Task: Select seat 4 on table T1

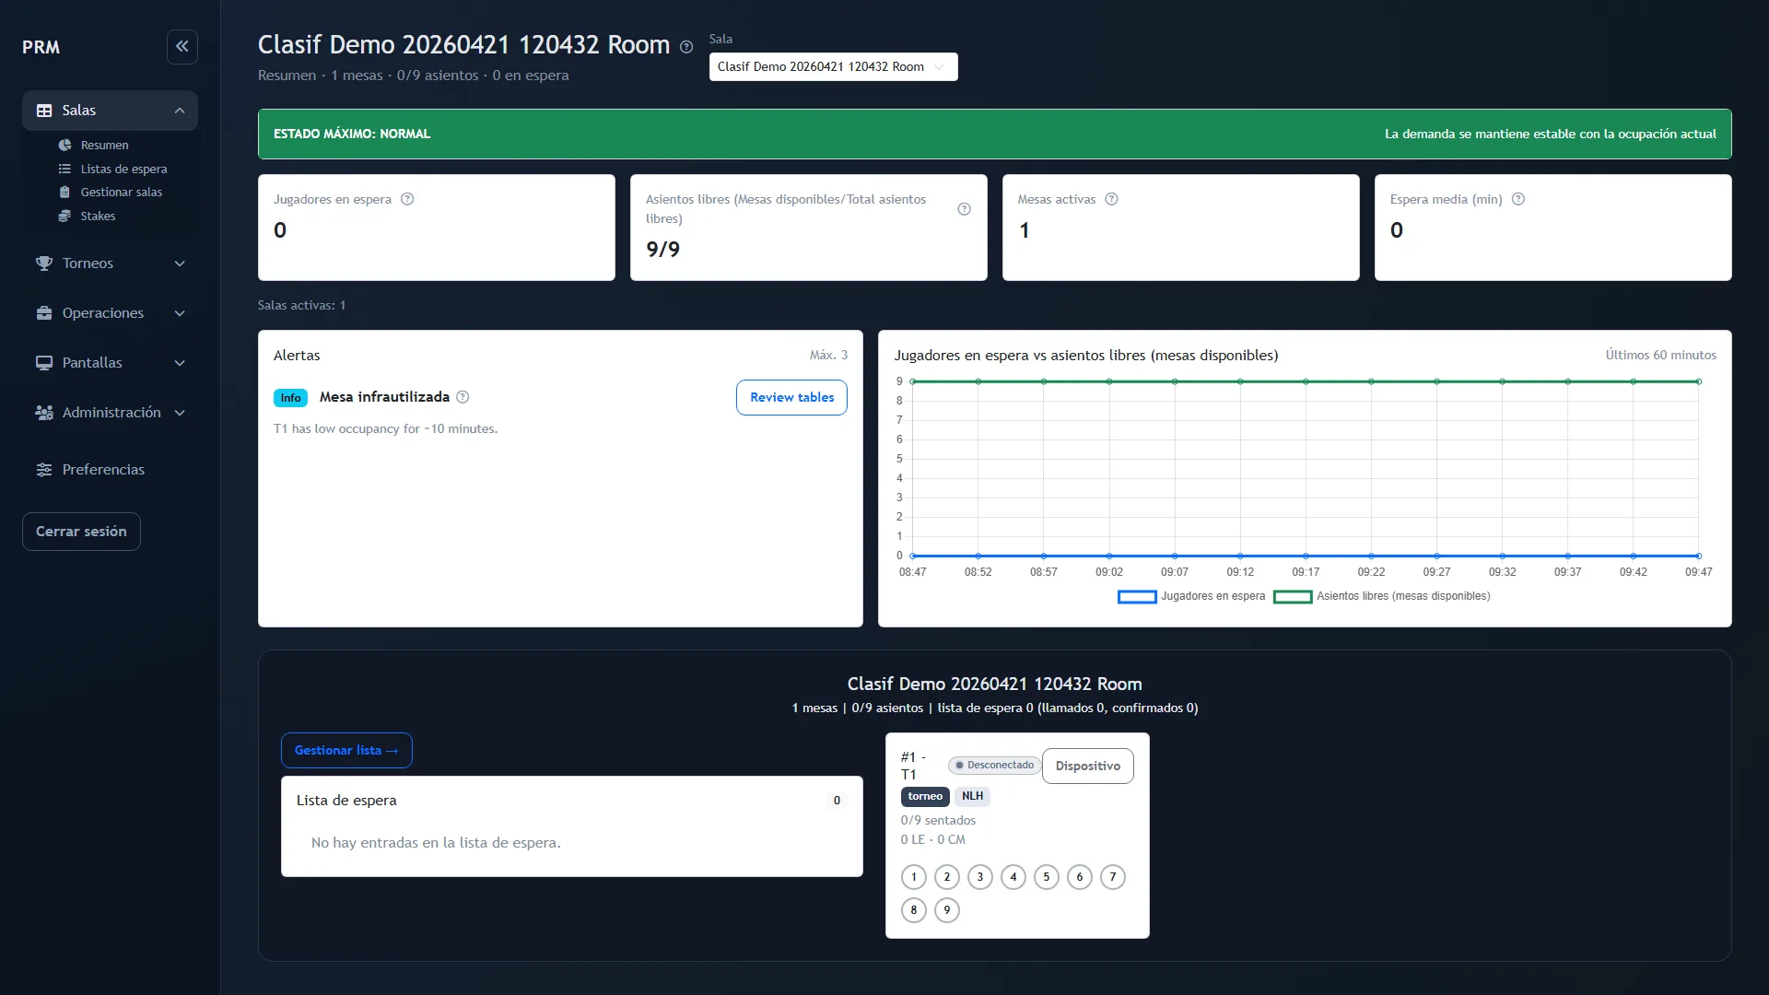Action: (1013, 877)
